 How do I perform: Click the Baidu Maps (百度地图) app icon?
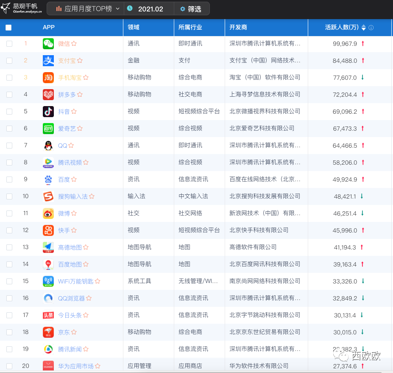48,264
